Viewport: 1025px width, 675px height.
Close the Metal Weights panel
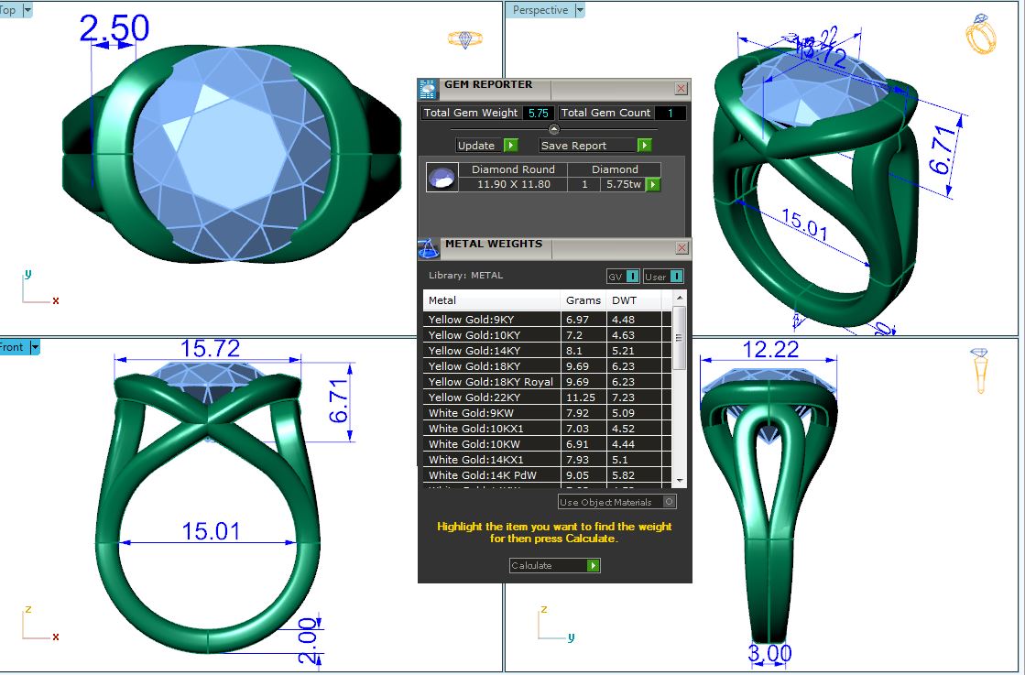point(681,248)
